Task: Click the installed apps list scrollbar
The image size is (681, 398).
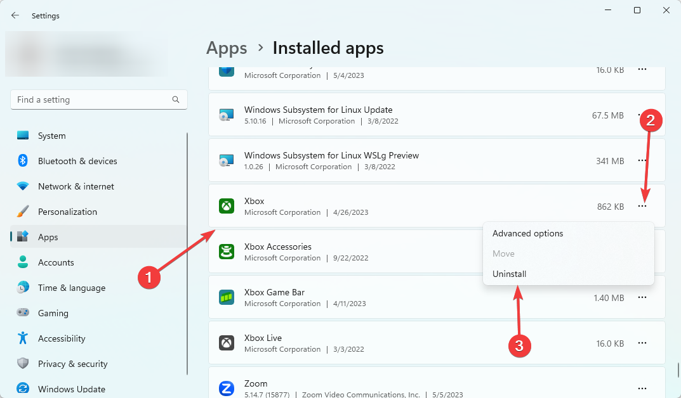Action: point(677,369)
